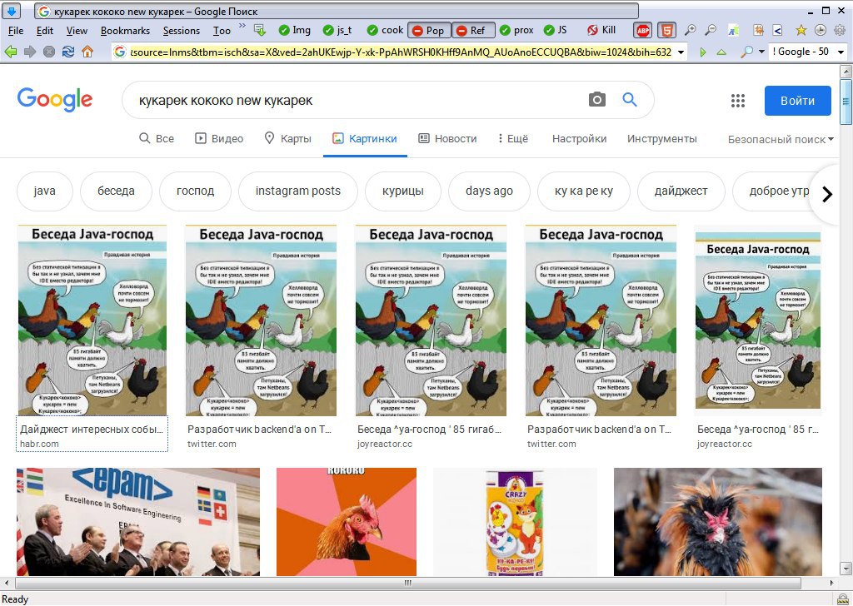Screen dimensions: 853x606
Task: Click the blue less-than source icon
Action: point(777,31)
